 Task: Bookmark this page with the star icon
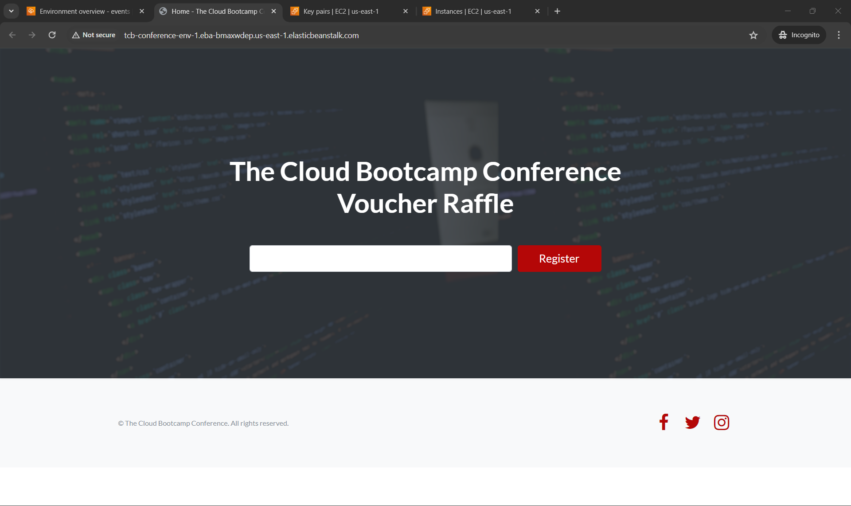tap(753, 35)
